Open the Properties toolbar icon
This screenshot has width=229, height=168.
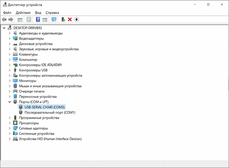click(29, 19)
